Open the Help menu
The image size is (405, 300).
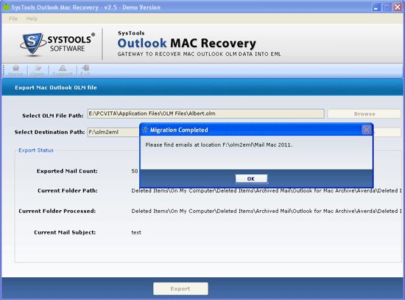(x=32, y=18)
